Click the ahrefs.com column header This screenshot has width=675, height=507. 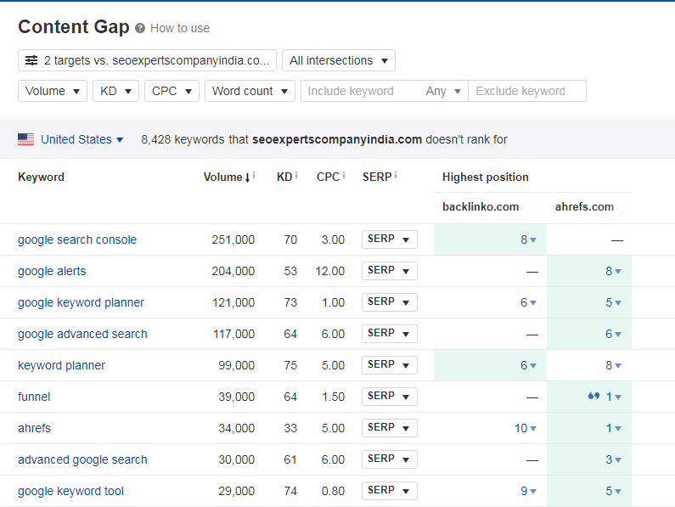tap(584, 206)
